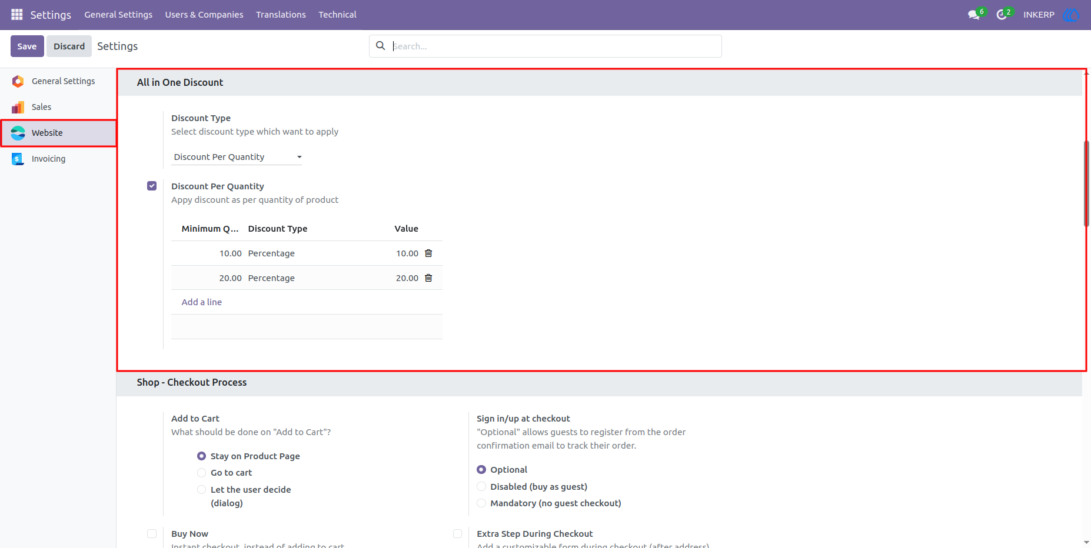Discard the settings changes

click(x=69, y=46)
